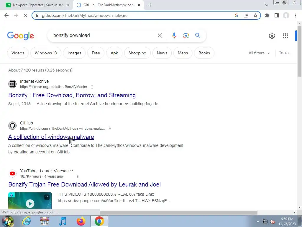Go back with the browser back arrow
302x227 pixels.
tap(6, 15)
